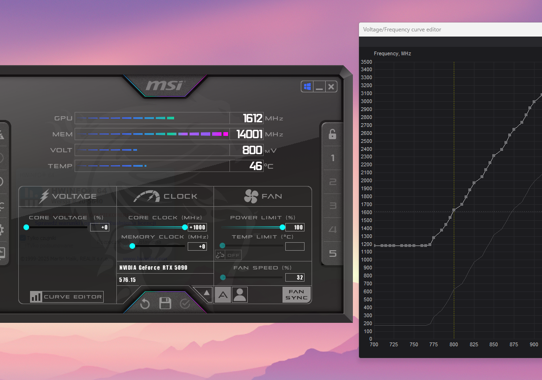Click the Core Voltage slider handle

26,227
